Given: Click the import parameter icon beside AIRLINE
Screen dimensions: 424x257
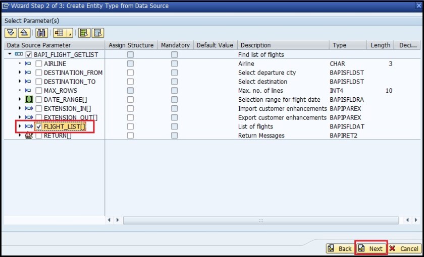Looking at the screenshot, I should click(28, 63).
